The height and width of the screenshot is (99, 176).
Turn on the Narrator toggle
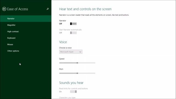[73, 24]
